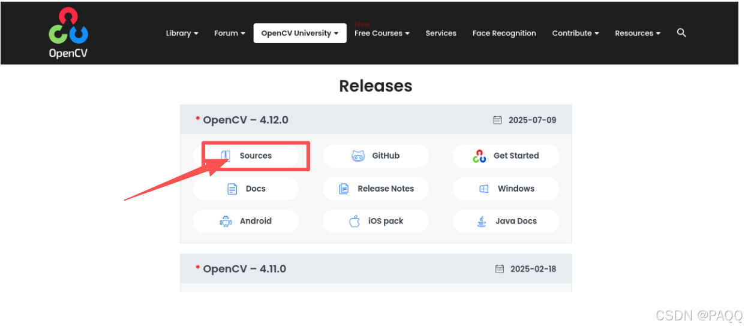Click the Java Docs coffee icon
This screenshot has height=327, width=745.
point(481,221)
